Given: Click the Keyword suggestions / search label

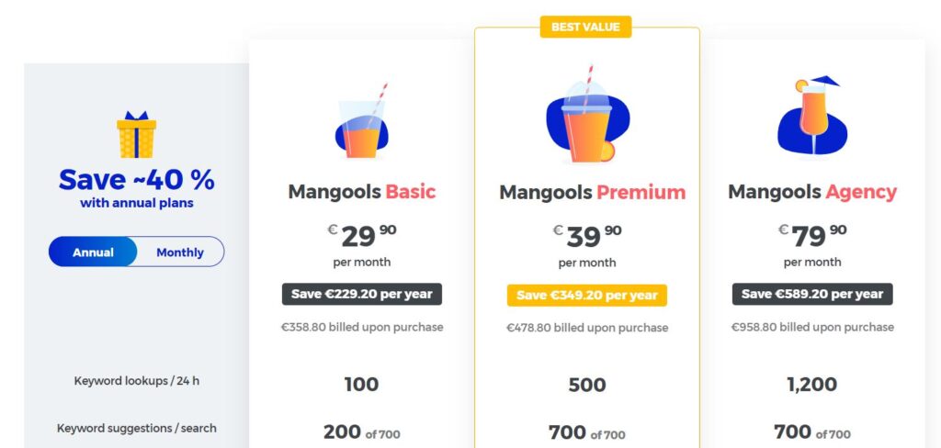Looking at the screenshot, I should click(x=136, y=428).
